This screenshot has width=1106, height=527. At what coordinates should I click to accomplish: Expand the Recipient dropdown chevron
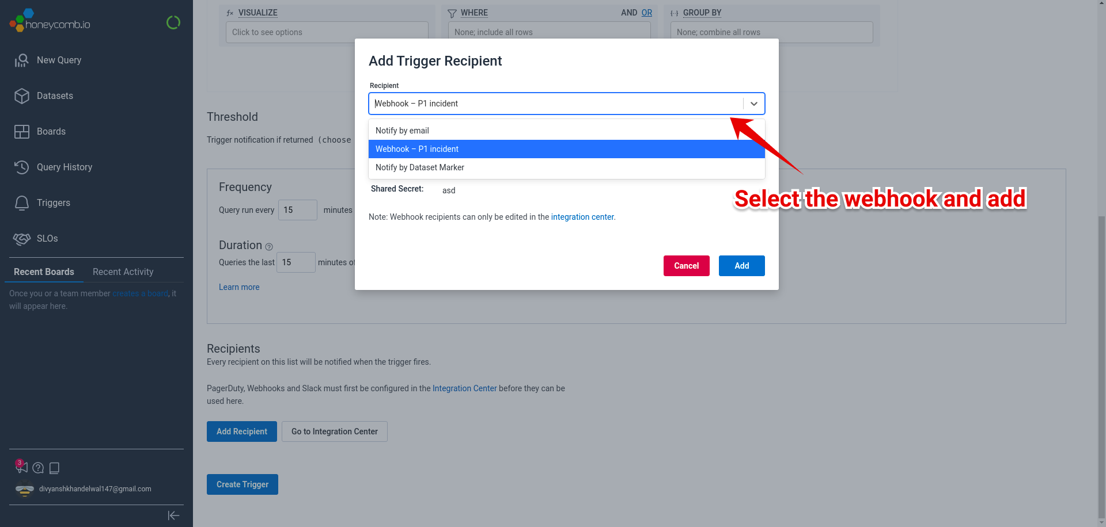tap(753, 104)
